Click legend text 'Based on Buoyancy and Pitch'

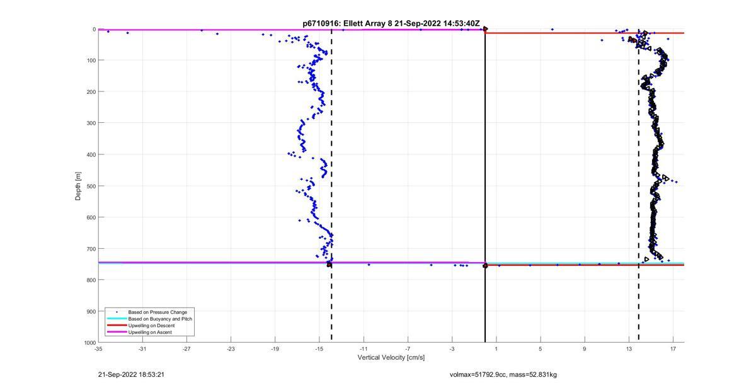pyautogui.click(x=160, y=319)
